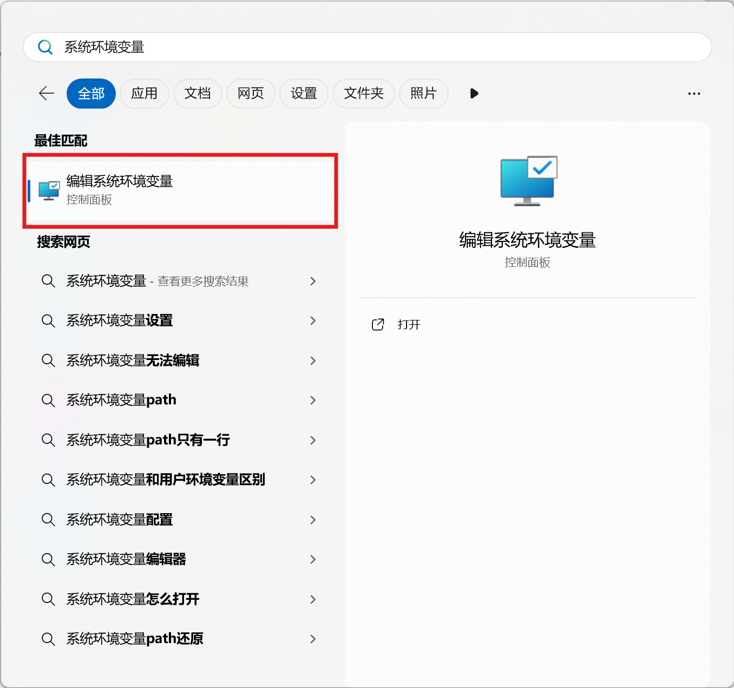The width and height of the screenshot is (734, 688).
Task: Click the open external icon beside 打开
Action: pyautogui.click(x=378, y=324)
